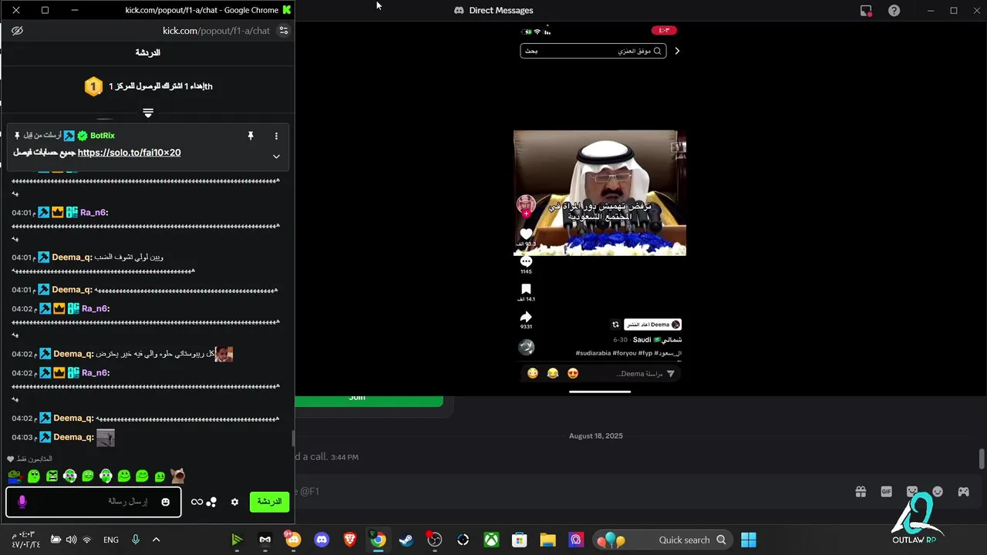This screenshot has width=987, height=555.
Task: Open the sticker picker in Discord
Action: tap(912, 492)
